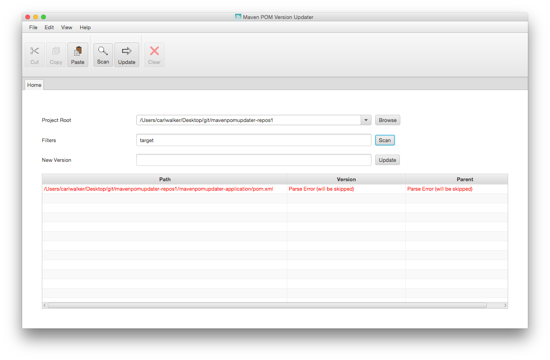The image size is (550, 360).
Task: Maximize the window with the green button
Action: click(43, 17)
